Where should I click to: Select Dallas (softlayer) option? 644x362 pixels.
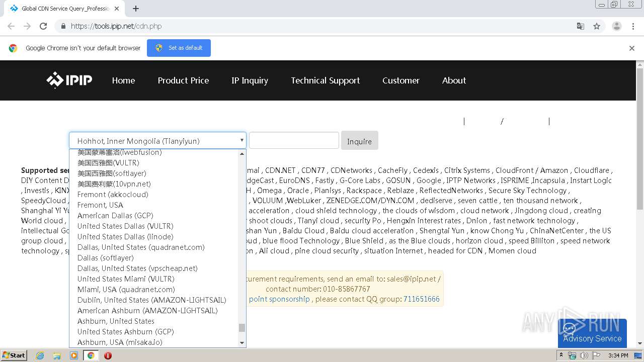tap(154, 258)
